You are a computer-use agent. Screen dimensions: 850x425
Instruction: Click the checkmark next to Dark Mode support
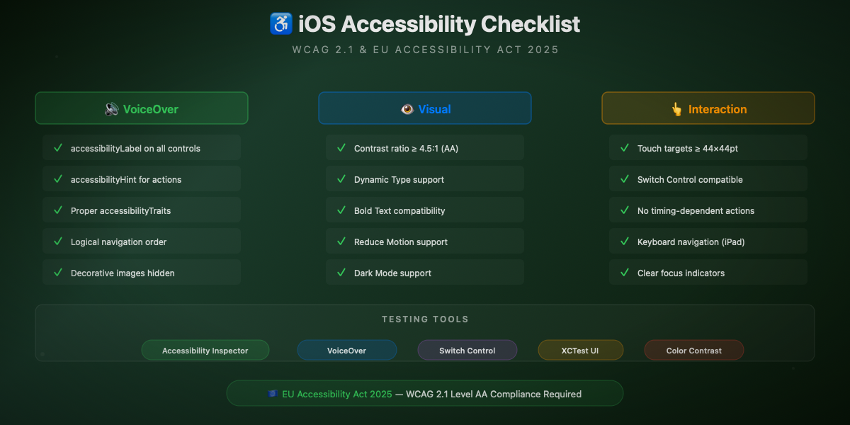pos(341,273)
